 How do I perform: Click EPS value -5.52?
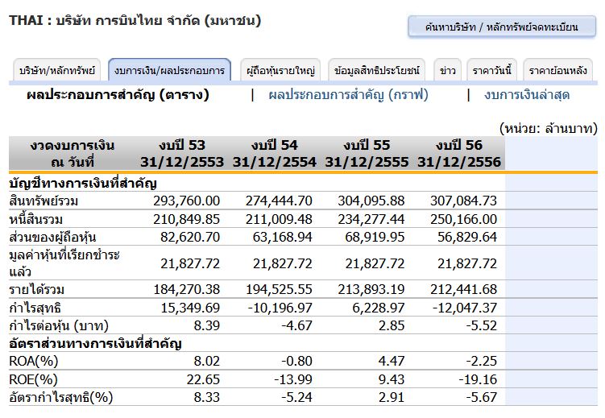(x=481, y=325)
